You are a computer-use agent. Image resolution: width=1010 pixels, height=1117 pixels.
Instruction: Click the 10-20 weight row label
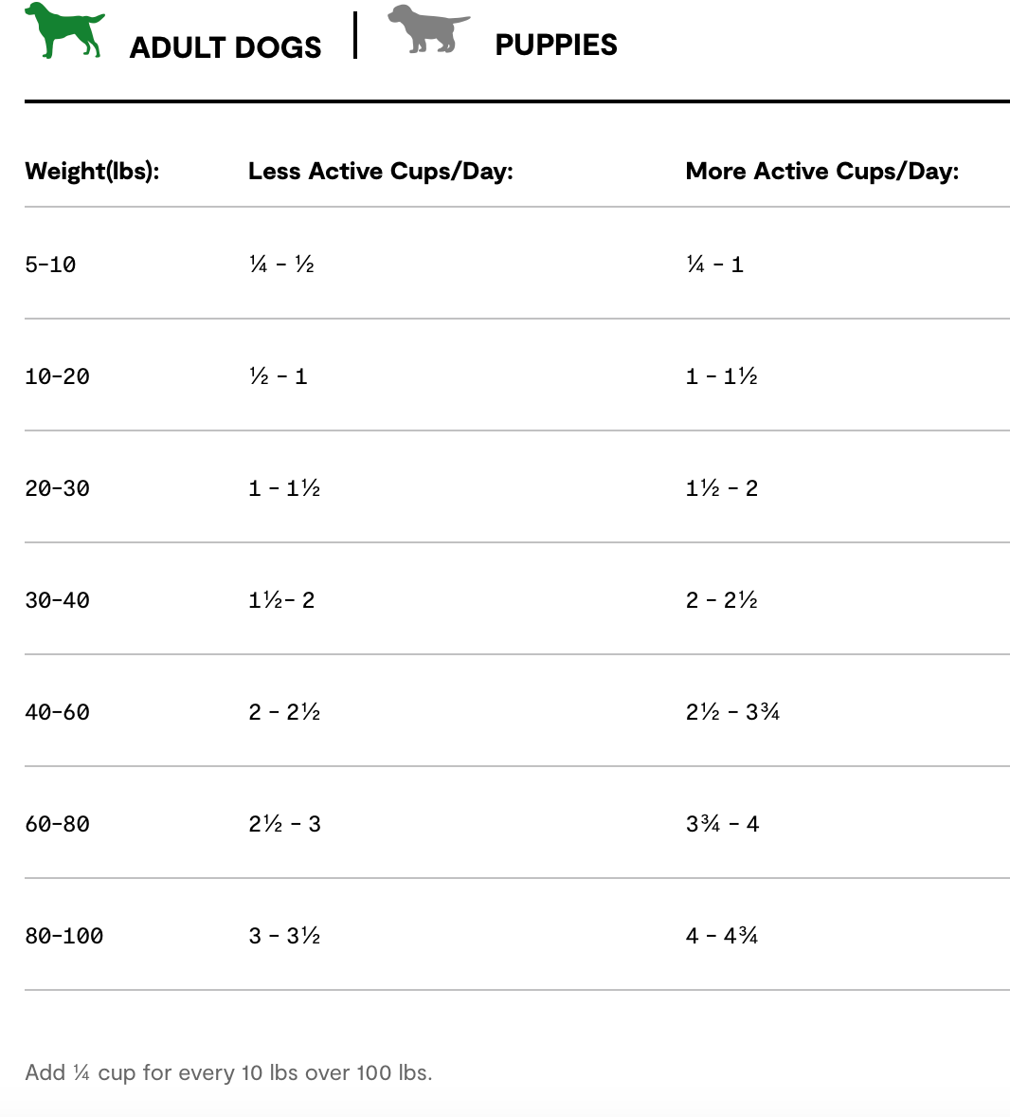(x=57, y=376)
